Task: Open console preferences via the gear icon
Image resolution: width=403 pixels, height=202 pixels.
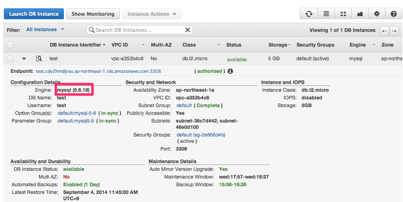Action: click(376, 13)
